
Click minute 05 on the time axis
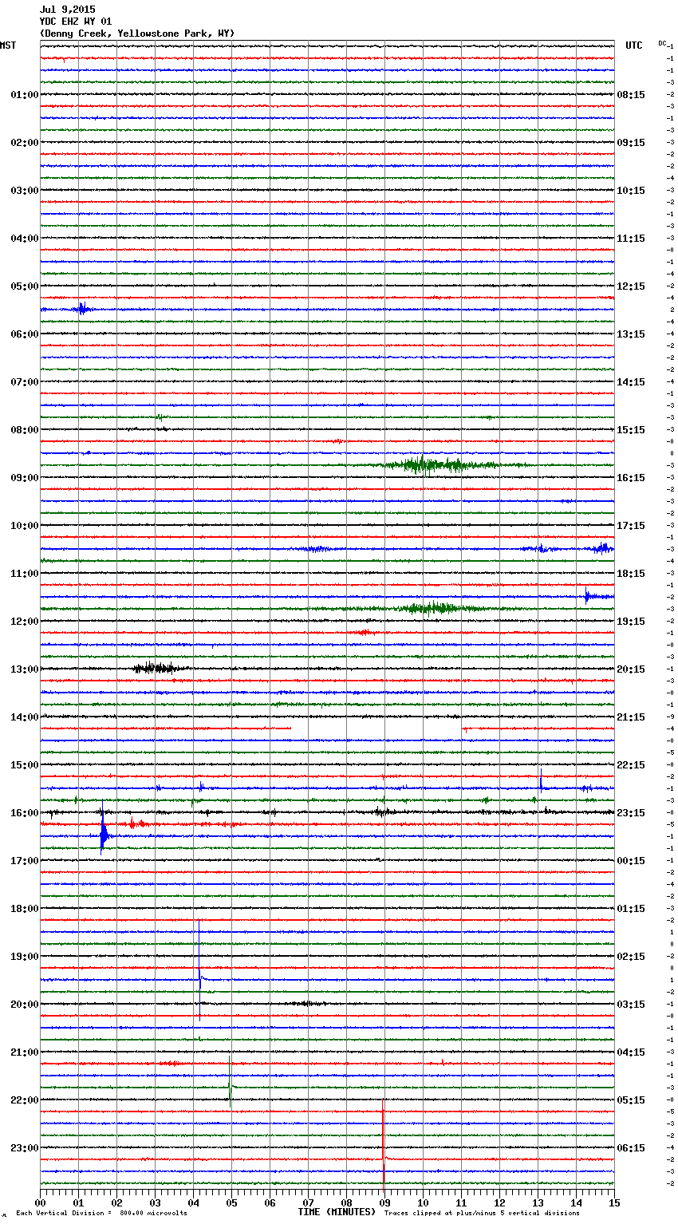[231, 1203]
